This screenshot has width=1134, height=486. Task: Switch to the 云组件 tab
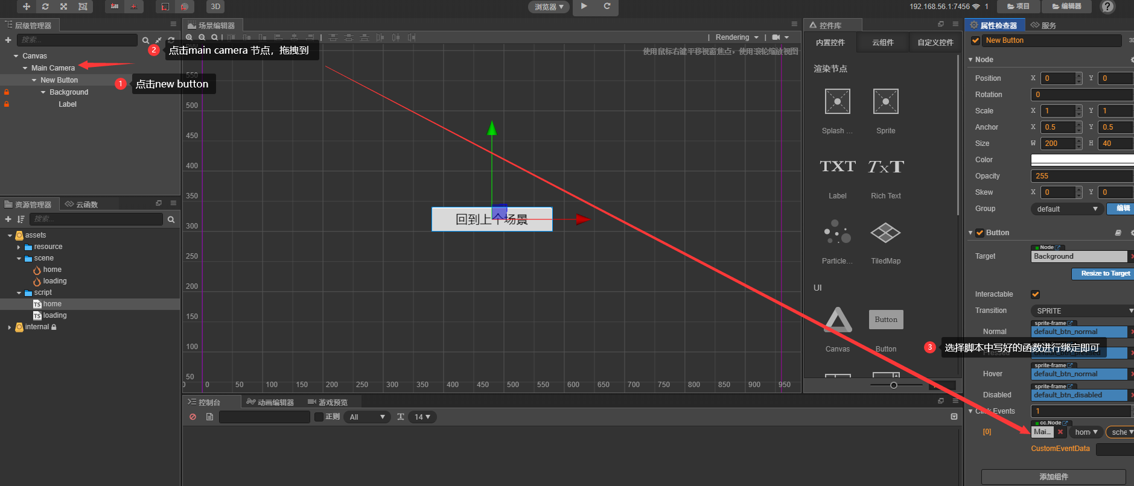[x=883, y=42]
